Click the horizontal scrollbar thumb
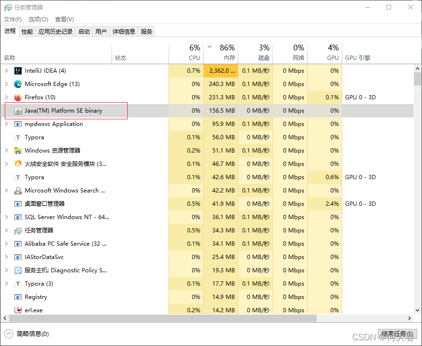 click(x=163, y=318)
